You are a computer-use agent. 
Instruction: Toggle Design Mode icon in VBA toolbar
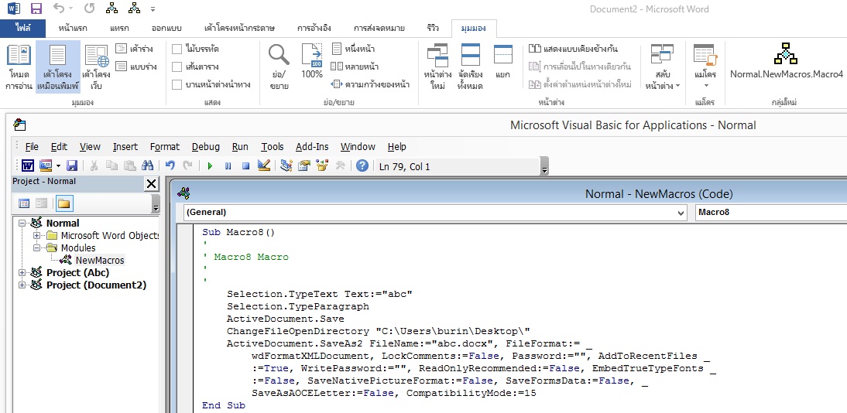point(263,166)
